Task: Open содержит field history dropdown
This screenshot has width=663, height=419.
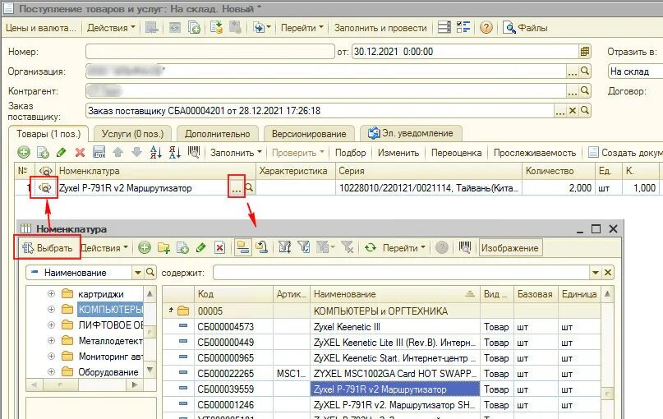Action: (x=596, y=273)
